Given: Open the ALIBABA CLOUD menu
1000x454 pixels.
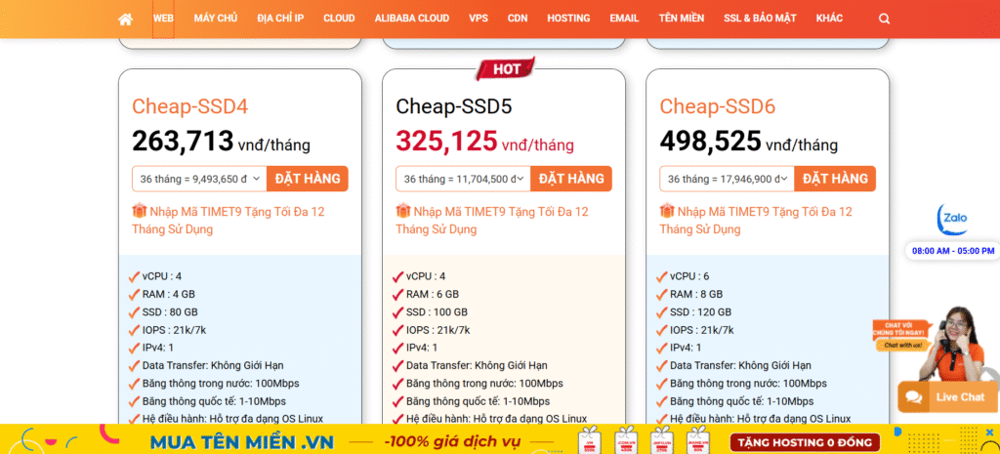Looking at the screenshot, I should (x=412, y=19).
